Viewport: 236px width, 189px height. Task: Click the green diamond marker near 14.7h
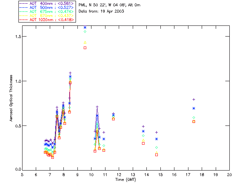point(156,147)
